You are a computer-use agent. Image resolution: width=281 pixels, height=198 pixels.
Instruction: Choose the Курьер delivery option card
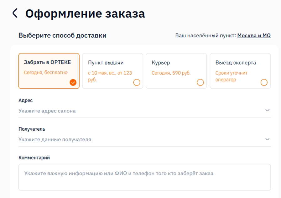point(176,71)
